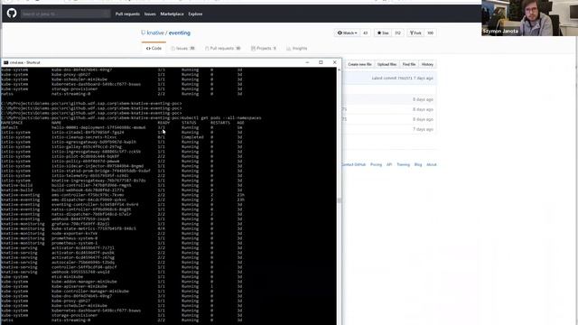
Task: Open the eventing repository link
Action: pyautogui.click(x=180, y=32)
